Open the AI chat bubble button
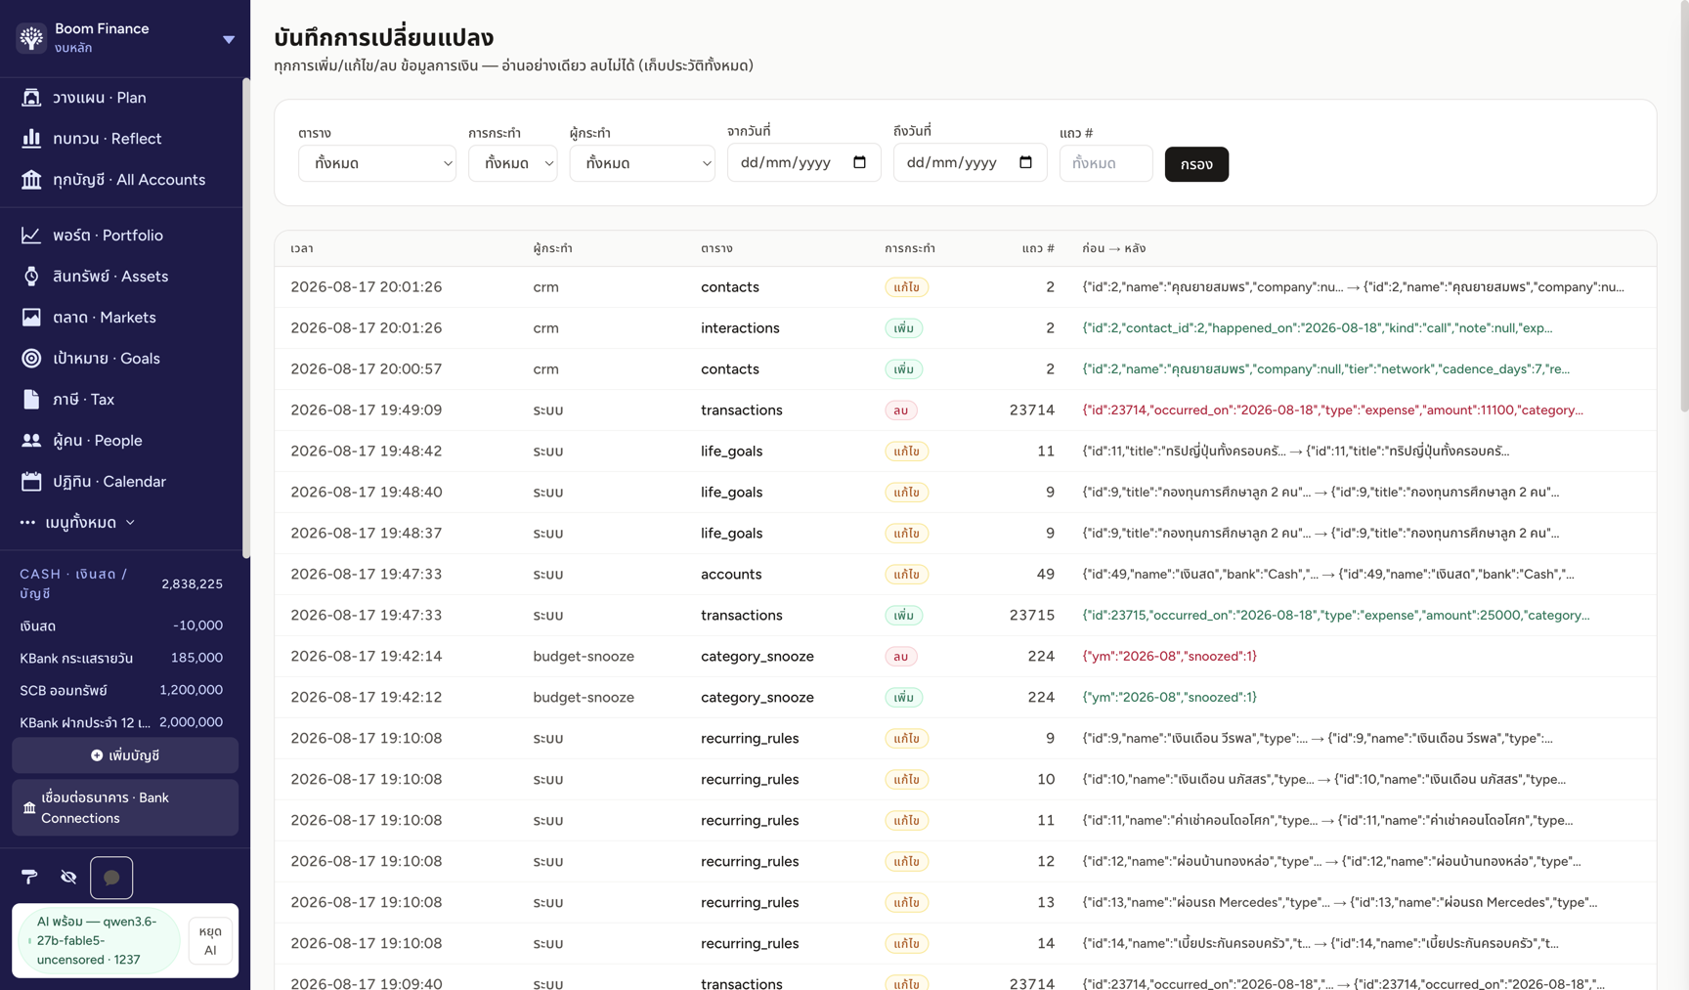 [x=111, y=878]
